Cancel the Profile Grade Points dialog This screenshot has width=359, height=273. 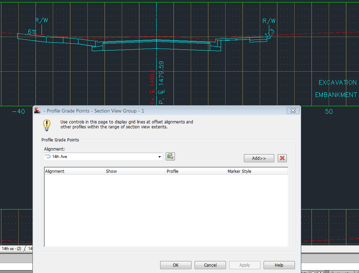[x=210, y=265]
